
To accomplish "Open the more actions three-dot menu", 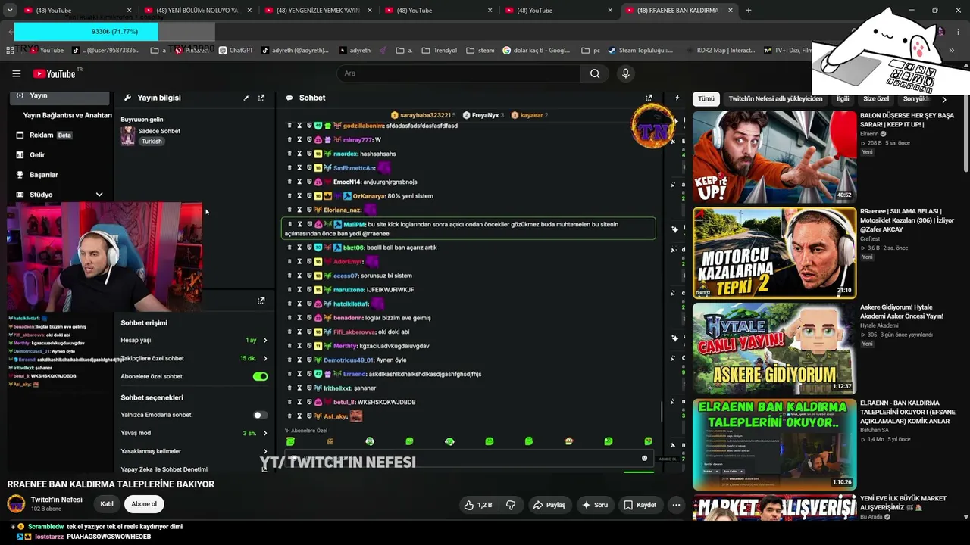I will point(676,505).
